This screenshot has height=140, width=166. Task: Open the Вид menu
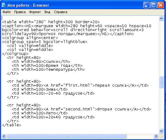pos(47,12)
